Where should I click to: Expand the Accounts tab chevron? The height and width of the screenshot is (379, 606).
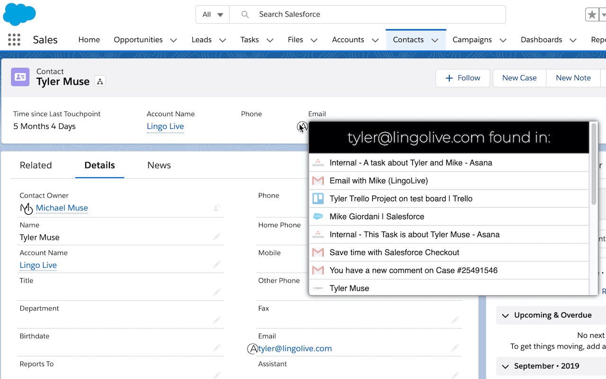pyautogui.click(x=375, y=40)
